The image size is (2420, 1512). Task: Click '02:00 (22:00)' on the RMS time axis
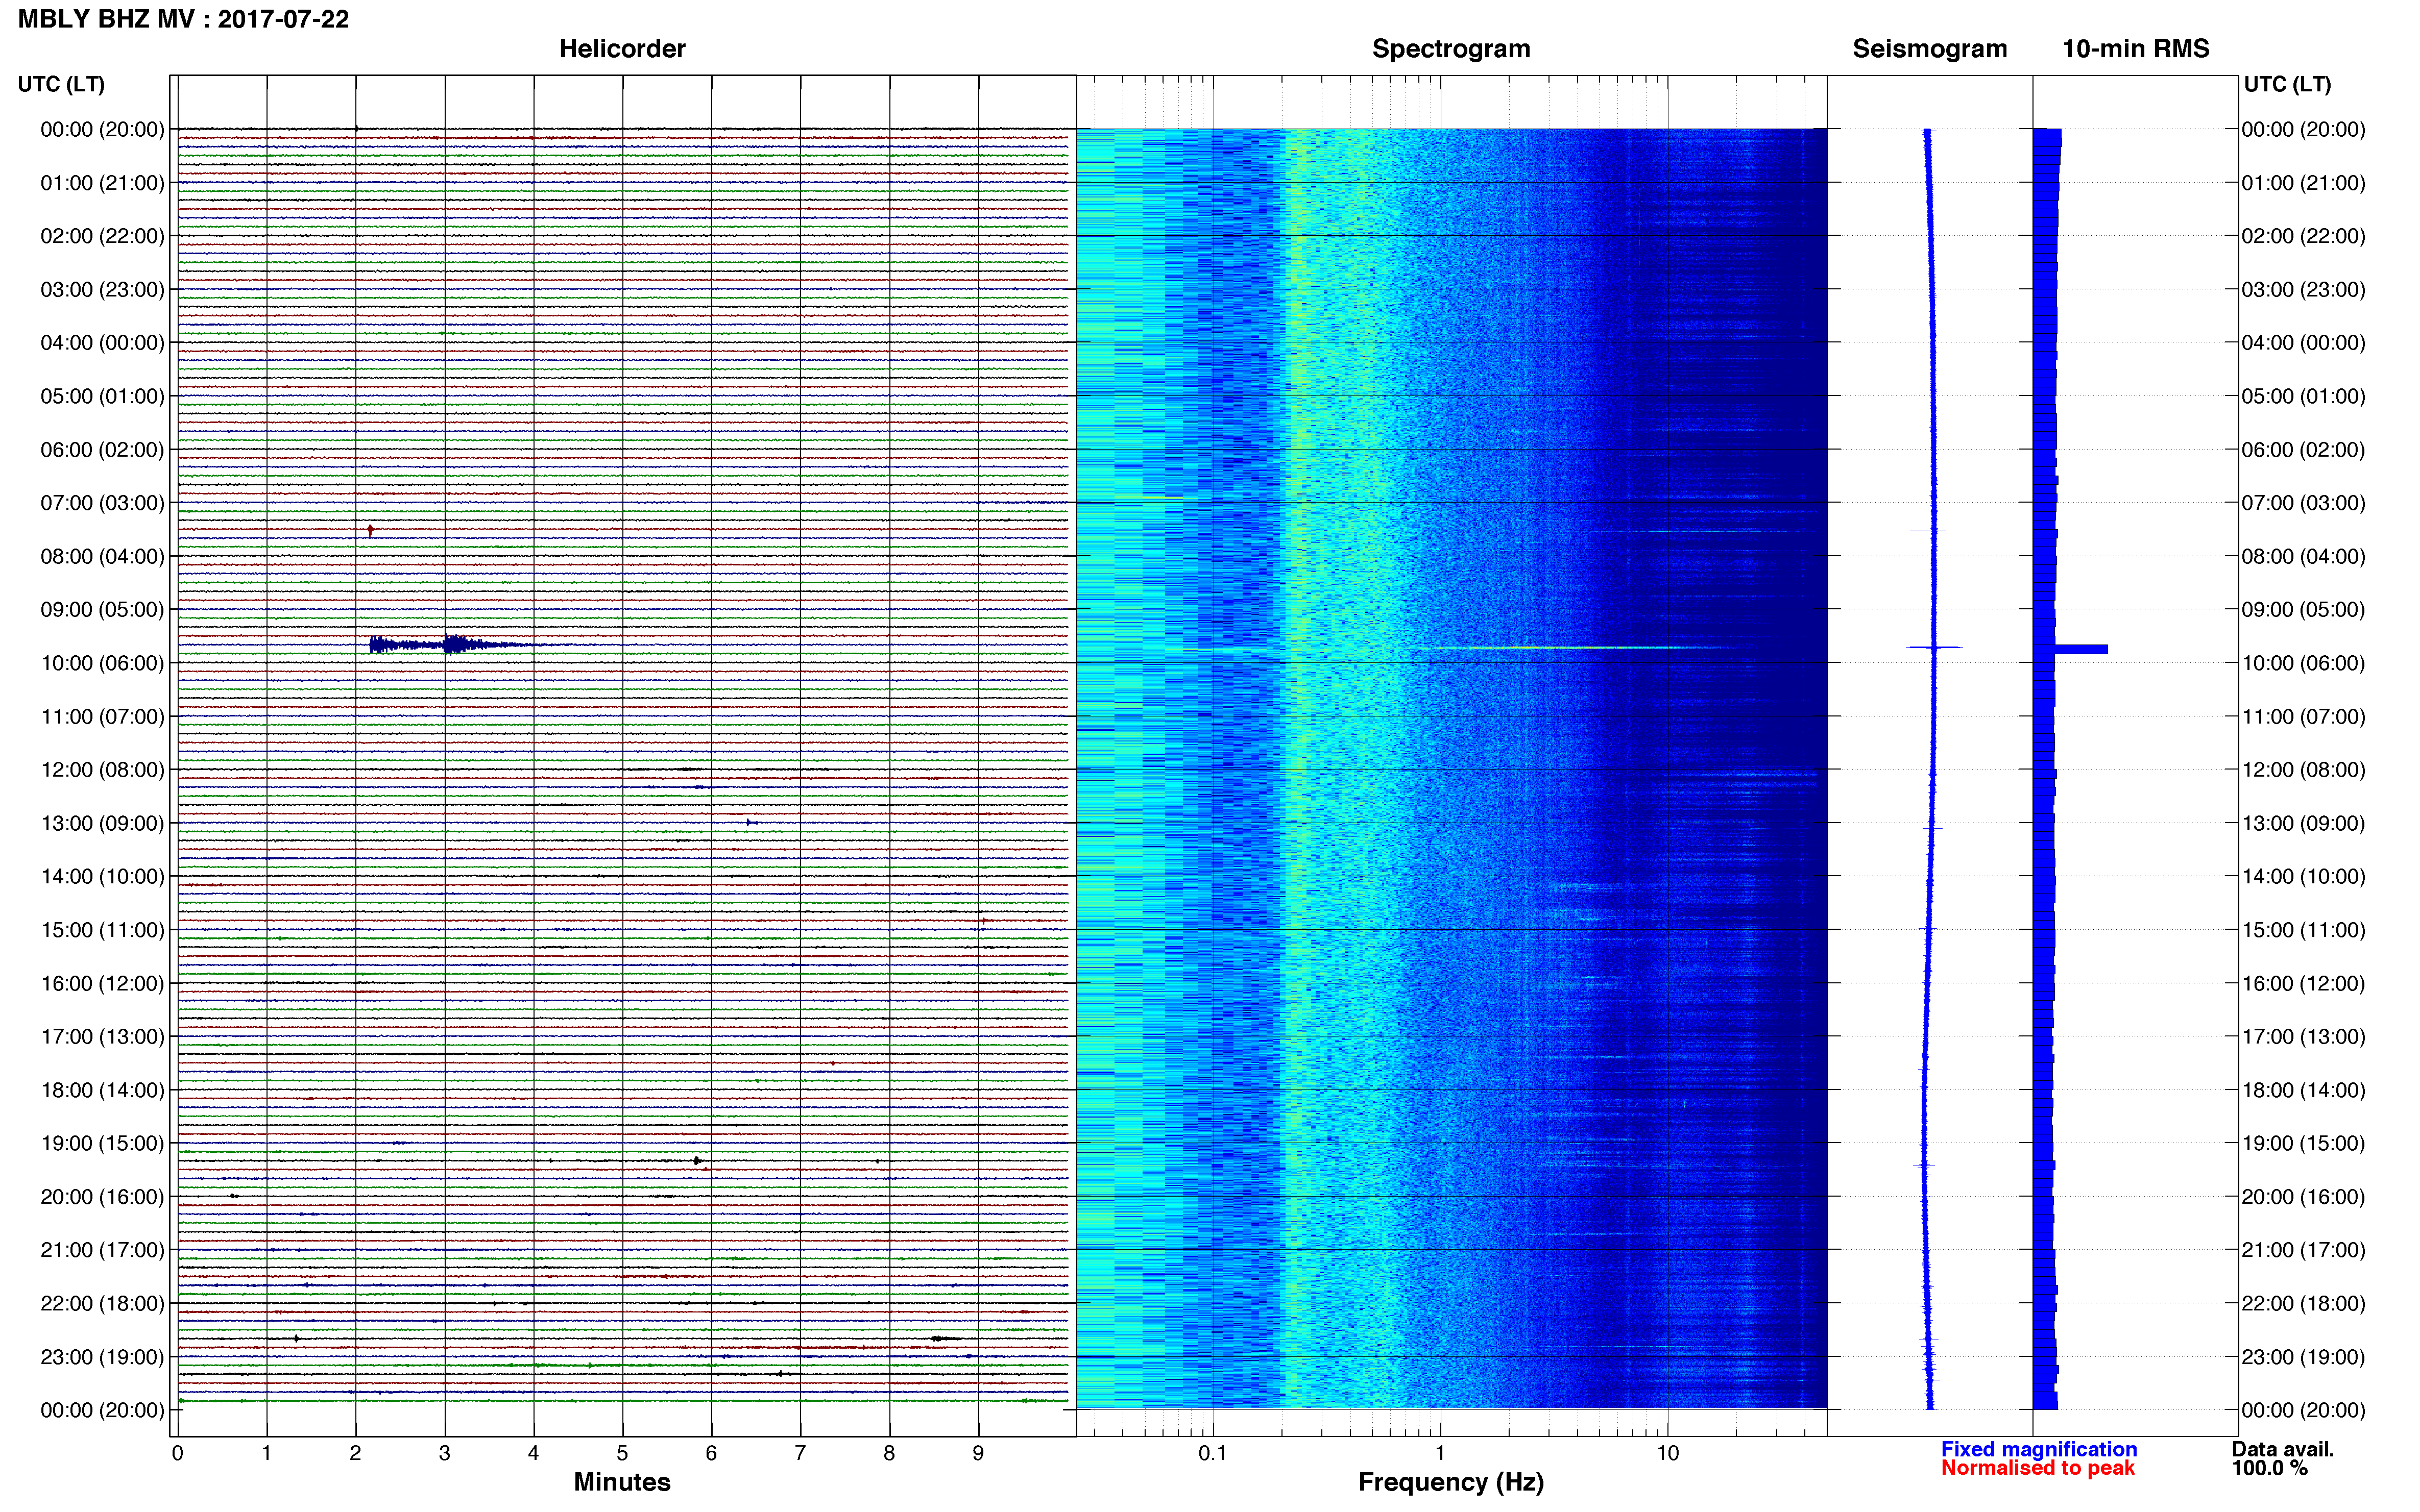tap(2303, 236)
